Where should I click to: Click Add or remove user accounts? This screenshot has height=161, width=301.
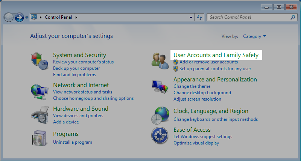click(x=208, y=62)
